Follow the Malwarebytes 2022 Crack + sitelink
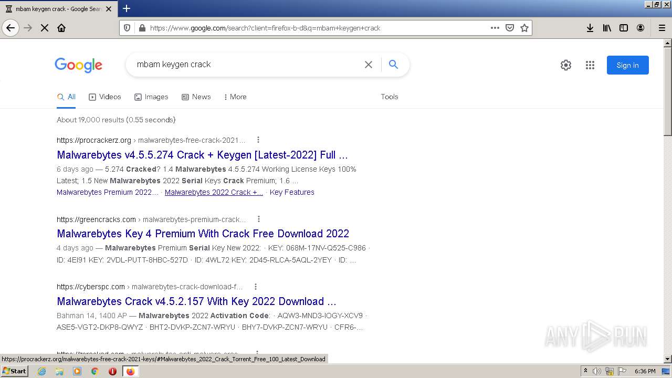The image size is (672, 378). pyautogui.click(x=214, y=192)
